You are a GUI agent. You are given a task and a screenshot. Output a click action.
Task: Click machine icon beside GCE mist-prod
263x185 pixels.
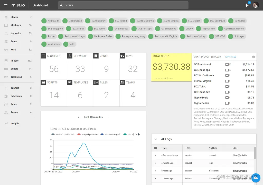click(x=227, y=64)
